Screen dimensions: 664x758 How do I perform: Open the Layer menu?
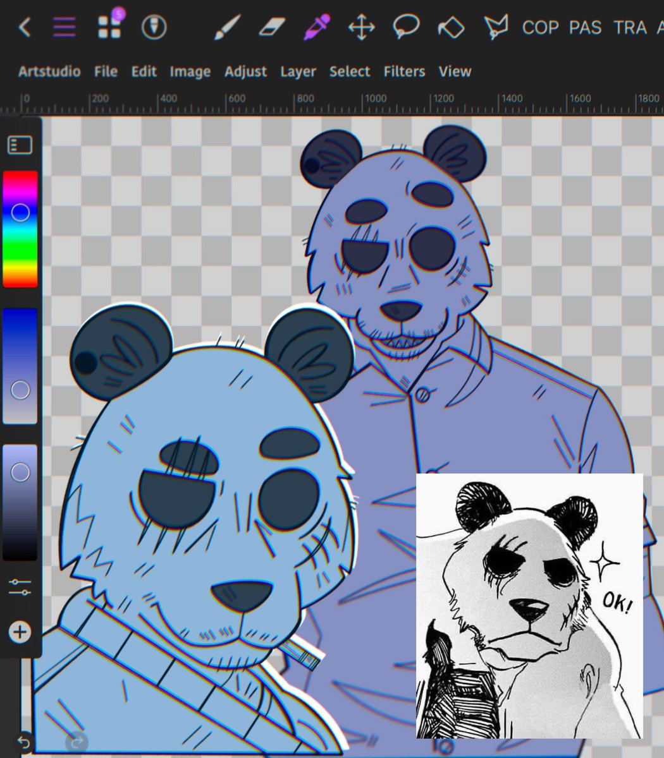[x=298, y=71]
